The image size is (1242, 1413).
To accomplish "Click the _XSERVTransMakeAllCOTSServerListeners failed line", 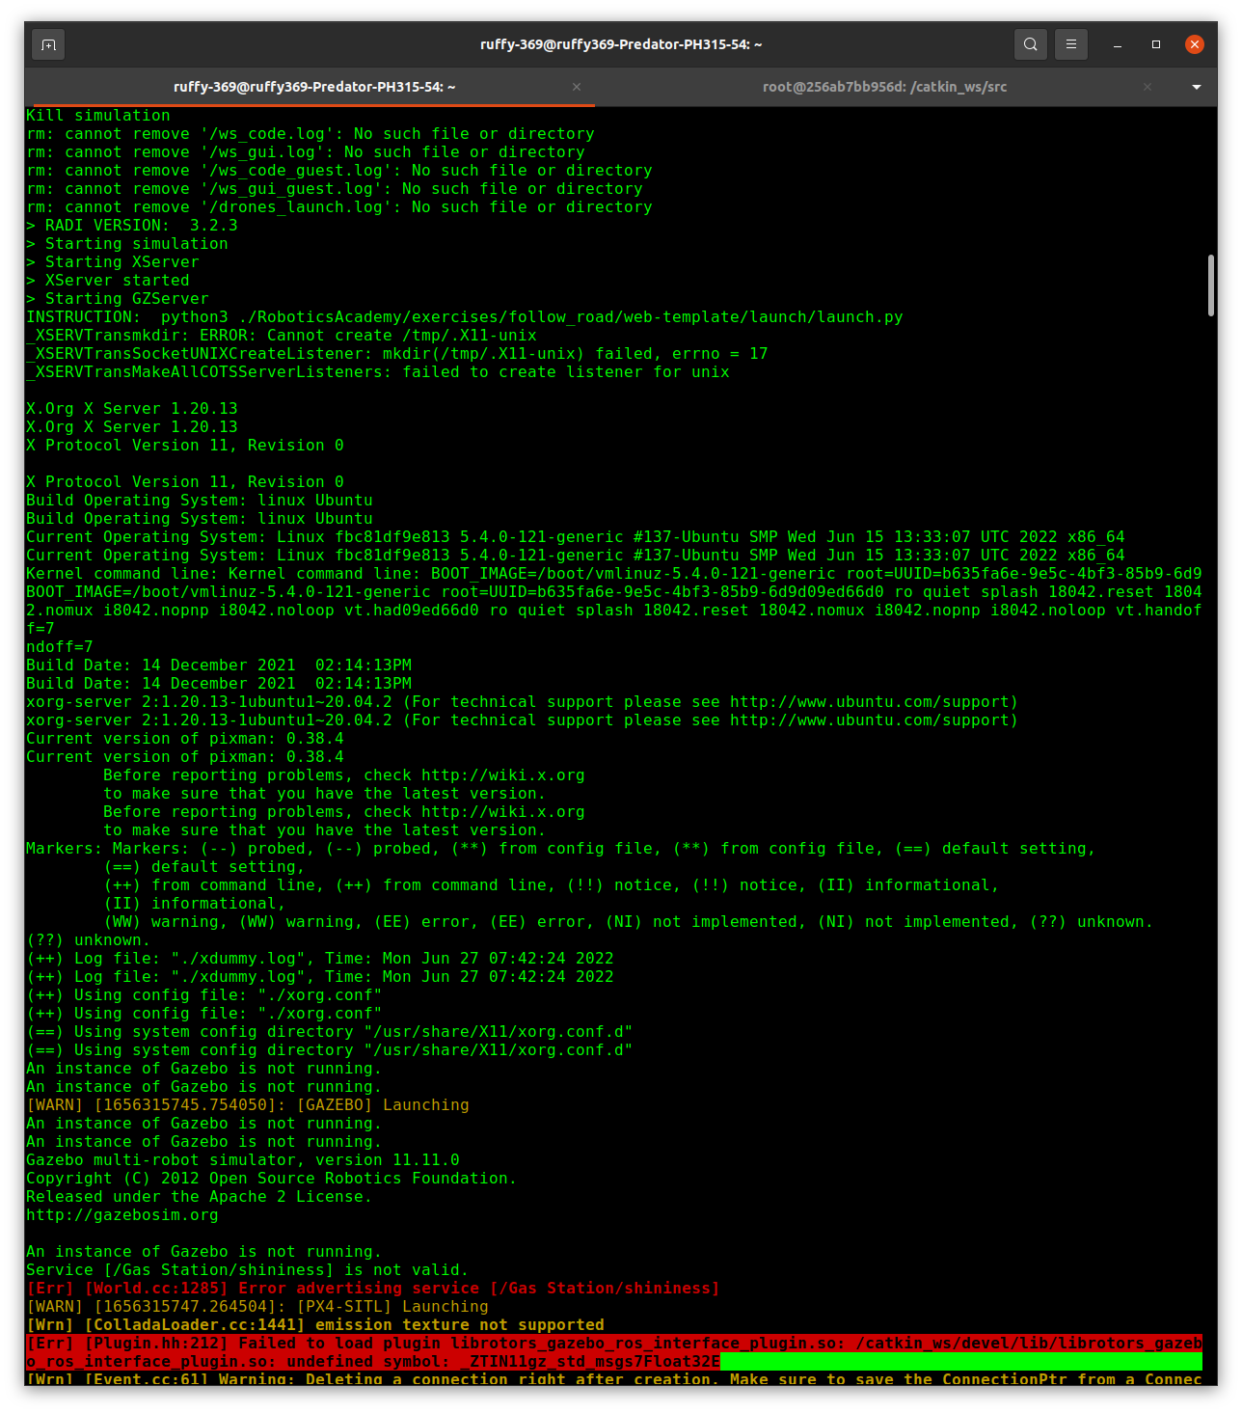I will pyautogui.click(x=378, y=372).
